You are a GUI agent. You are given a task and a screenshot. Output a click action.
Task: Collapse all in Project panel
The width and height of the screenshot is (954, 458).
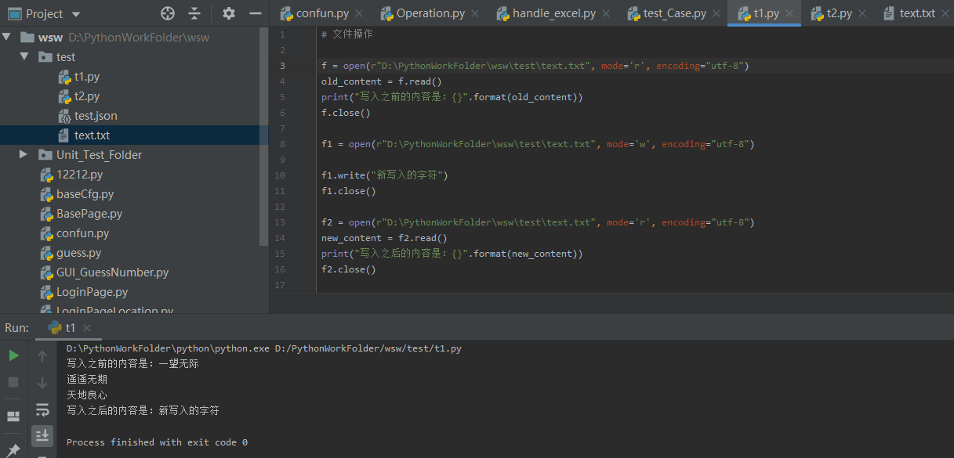[x=194, y=13]
